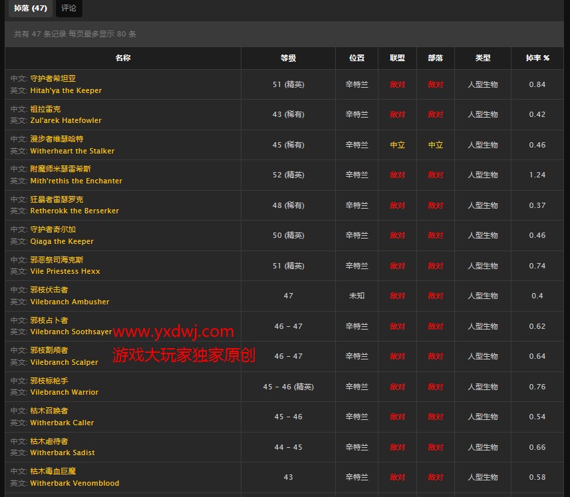
Task: Sort by 等级 column header
Action: 288,58
